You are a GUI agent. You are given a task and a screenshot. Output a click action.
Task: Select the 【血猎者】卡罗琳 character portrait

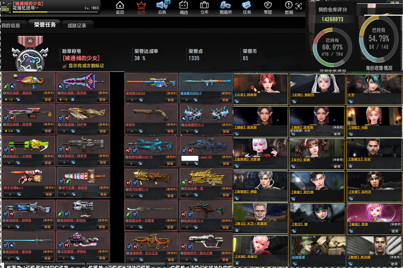260,148
